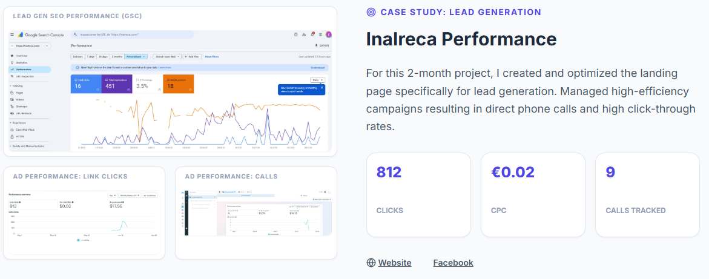The image size is (709, 279).
Task: Click the Search Console help icon
Action: coord(295,35)
